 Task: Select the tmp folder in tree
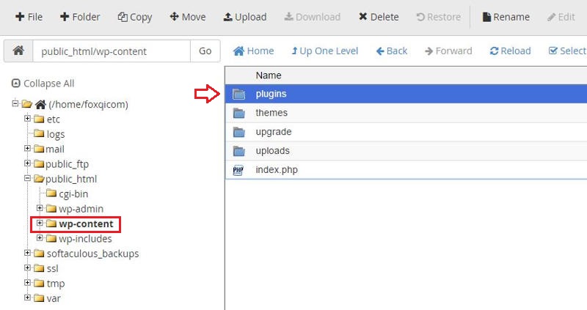(x=56, y=284)
